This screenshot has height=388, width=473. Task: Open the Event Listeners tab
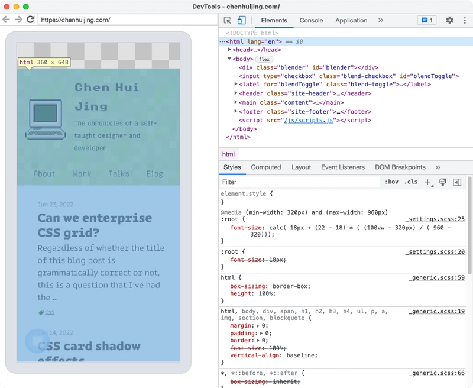[343, 167]
